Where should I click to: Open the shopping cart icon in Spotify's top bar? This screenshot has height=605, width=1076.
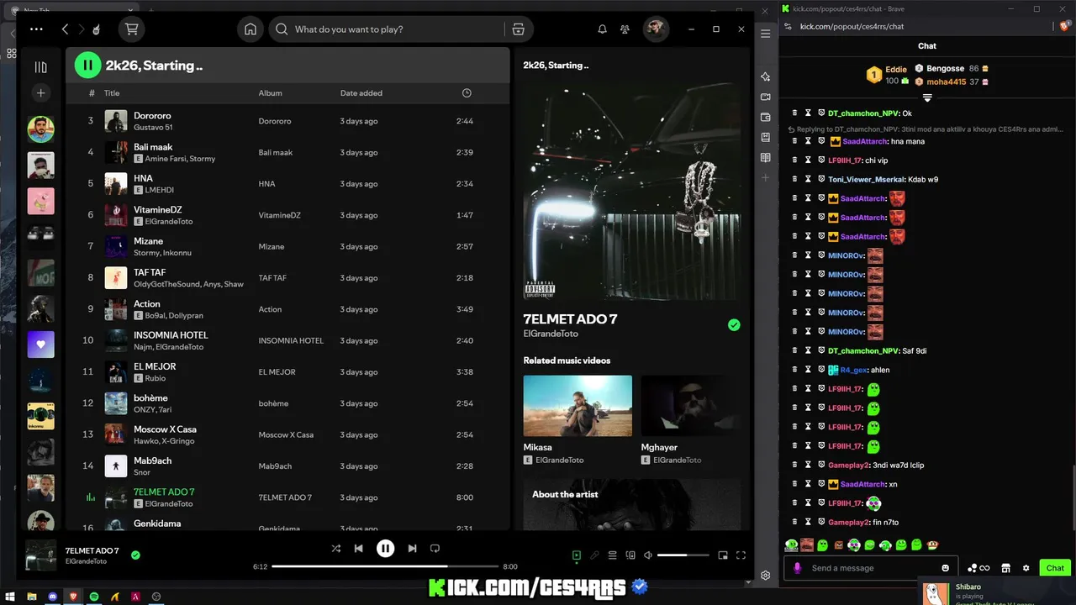click(131, 29)
